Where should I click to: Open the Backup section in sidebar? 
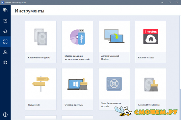5,10
